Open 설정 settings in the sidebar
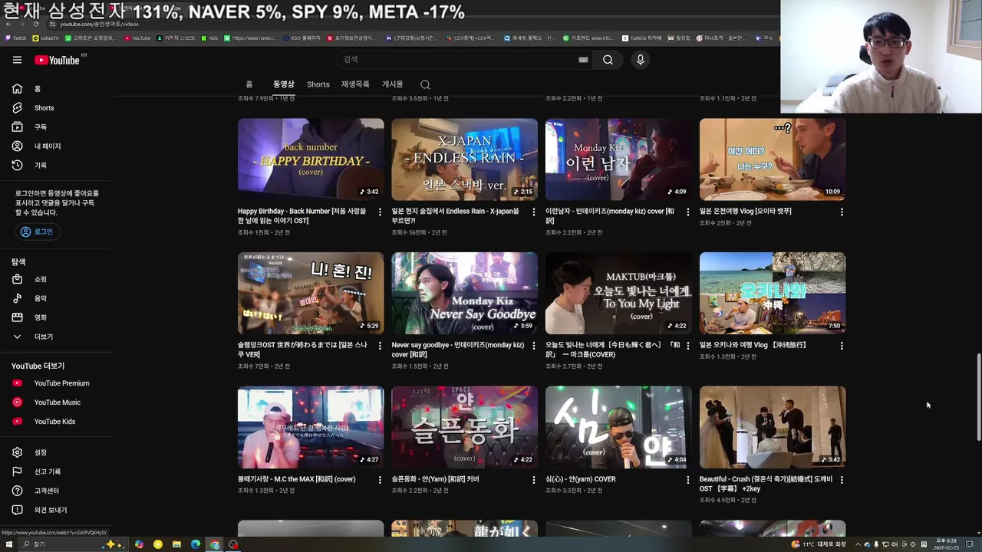982x552 pixels. pyautogui.click(x=56, y=452)
